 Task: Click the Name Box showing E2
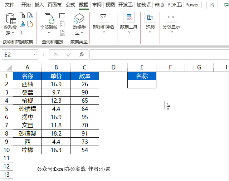(x=20, y=55)
